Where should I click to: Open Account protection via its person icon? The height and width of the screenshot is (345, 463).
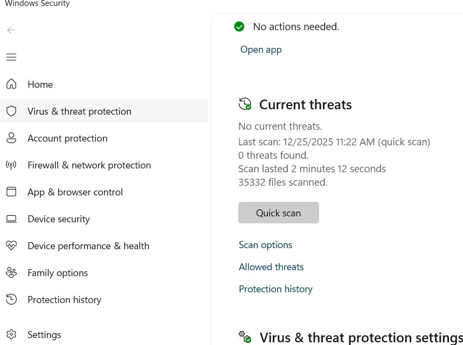click(11, 138)
